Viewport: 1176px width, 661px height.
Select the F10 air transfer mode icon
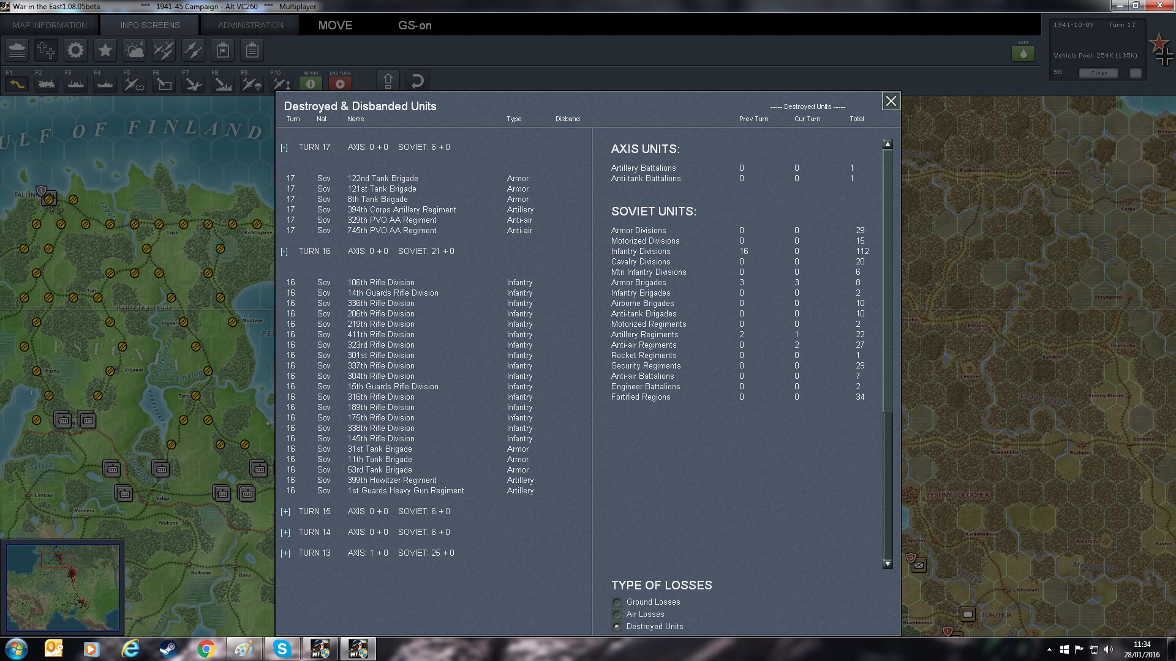(x=281, y=84)
